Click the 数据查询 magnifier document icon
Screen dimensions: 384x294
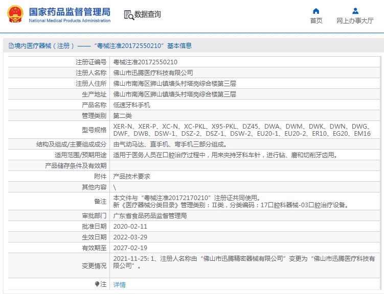129,15
